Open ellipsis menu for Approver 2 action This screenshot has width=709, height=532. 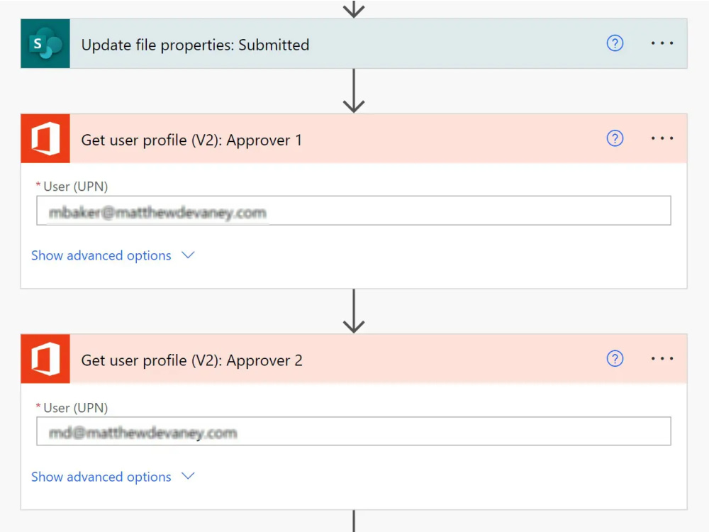pyautogui.click(x=662, y=359)
